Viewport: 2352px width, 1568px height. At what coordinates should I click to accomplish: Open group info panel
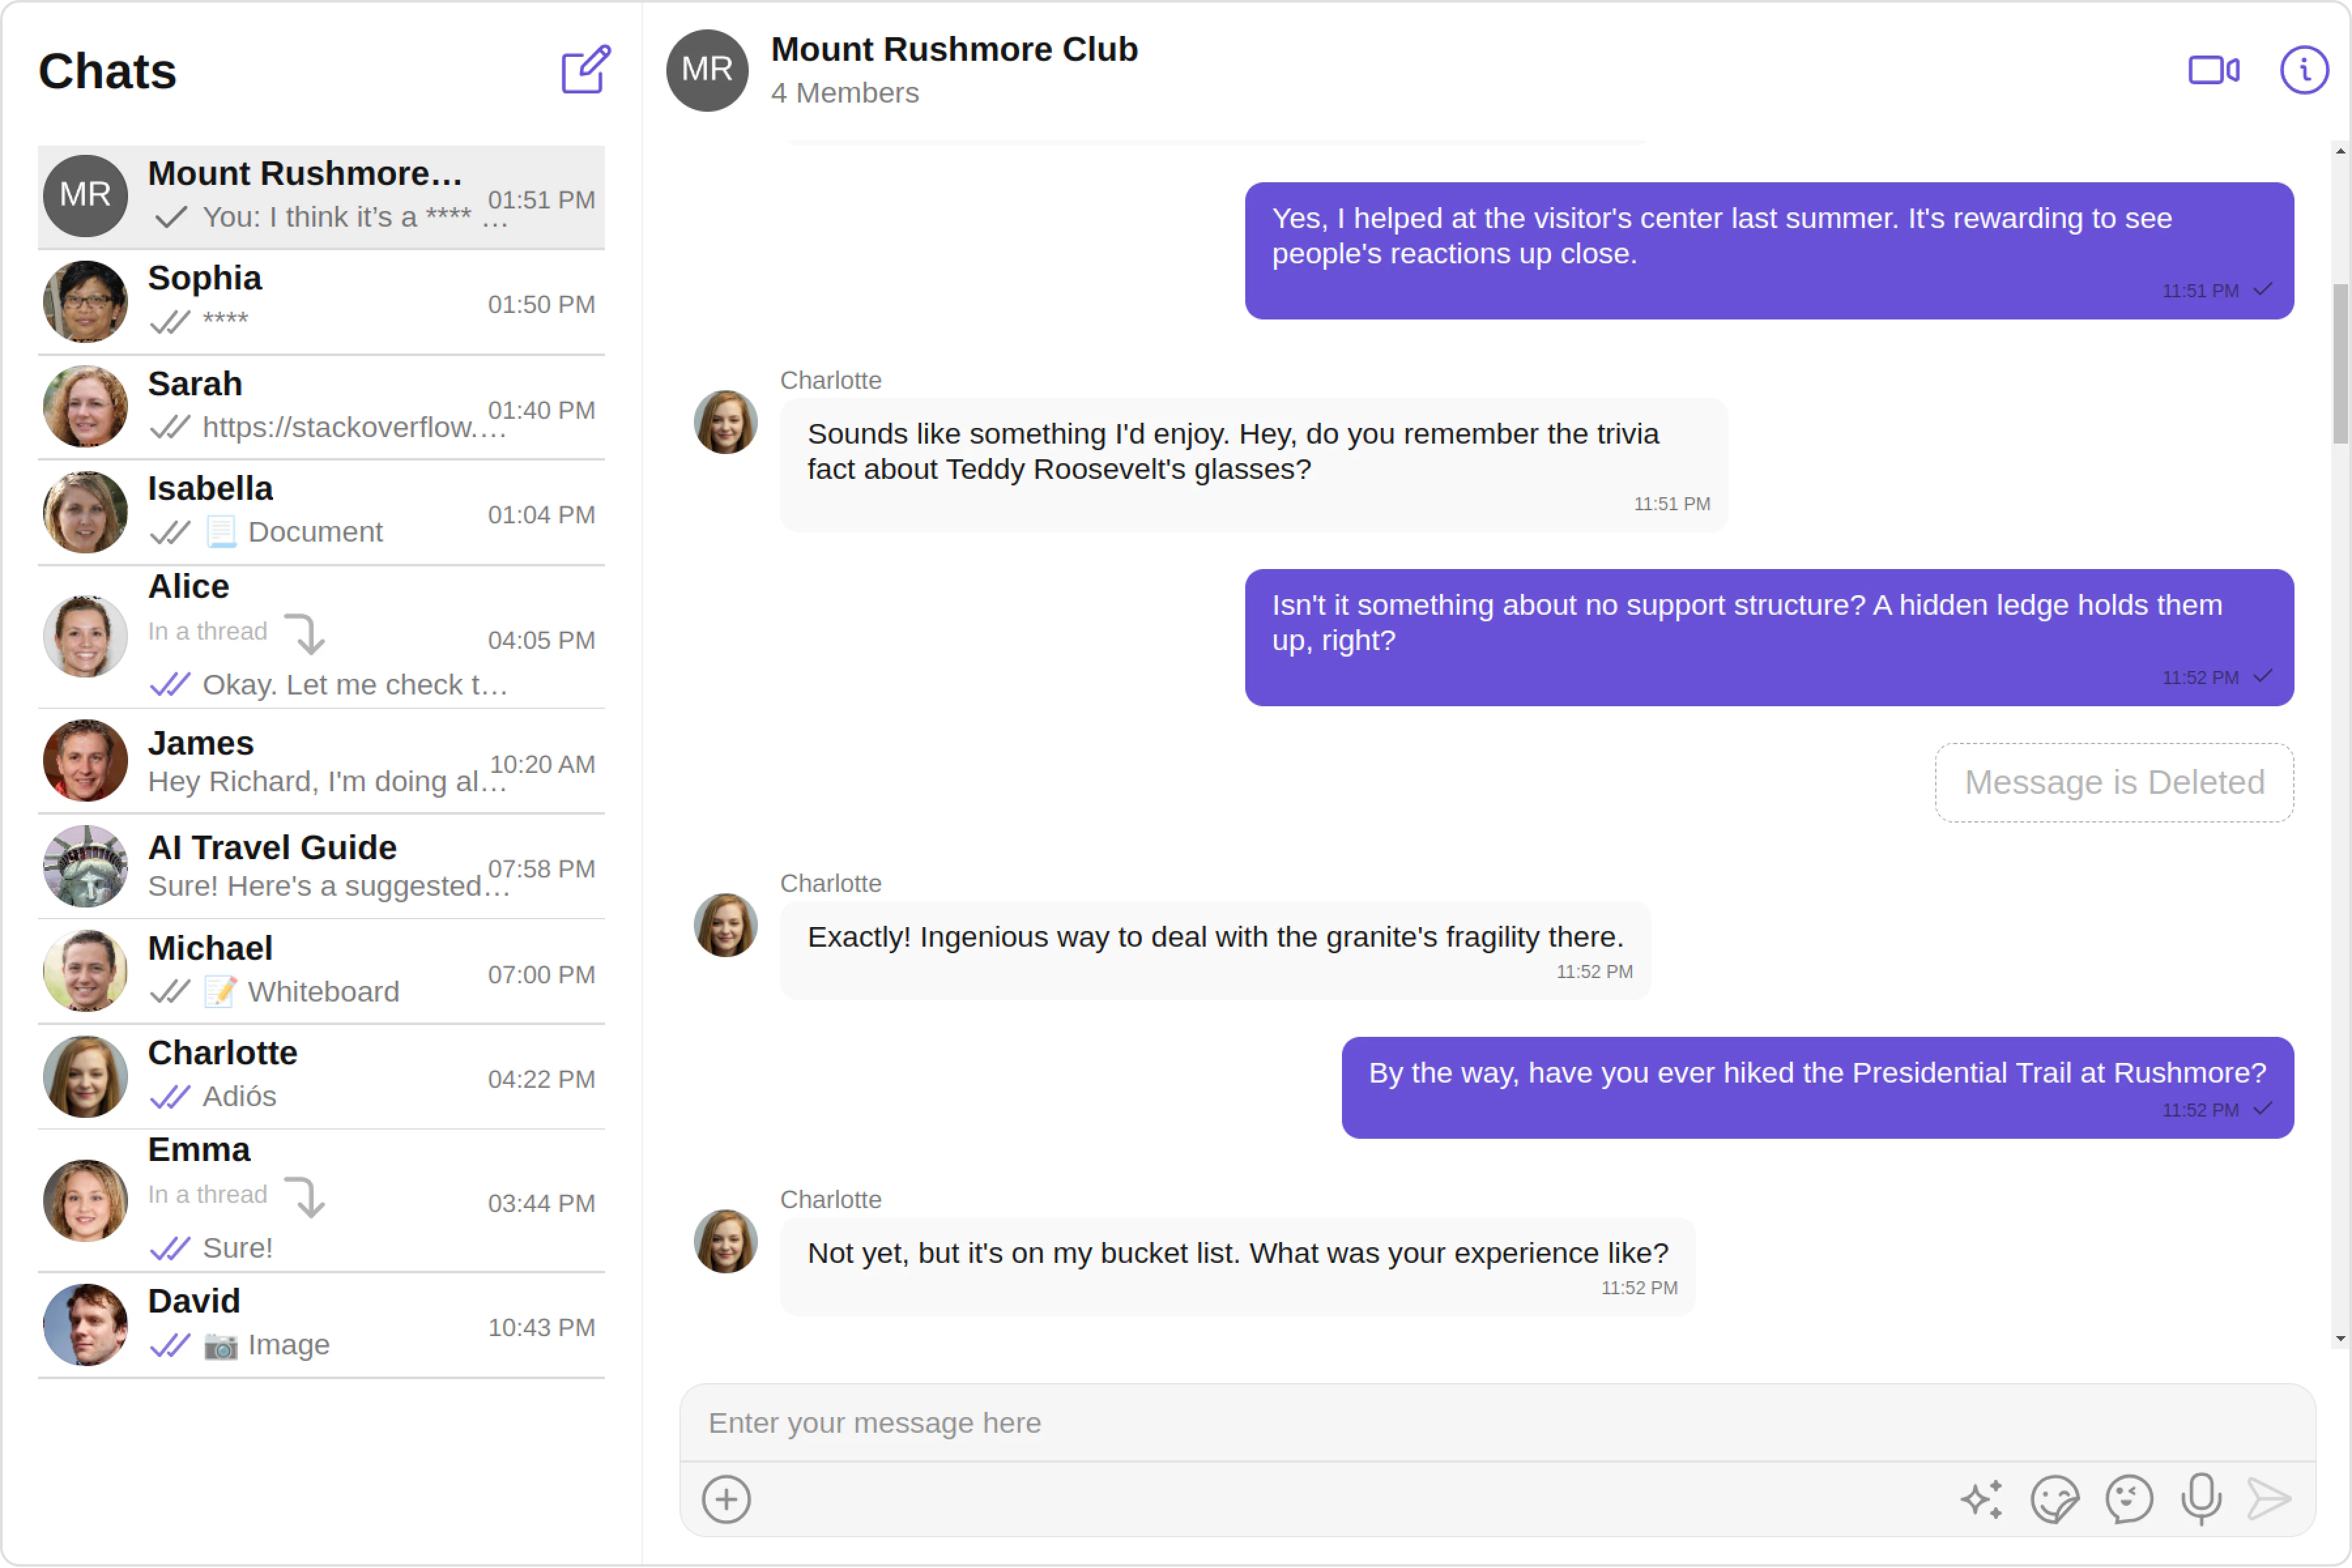[x=2303, y=70]
